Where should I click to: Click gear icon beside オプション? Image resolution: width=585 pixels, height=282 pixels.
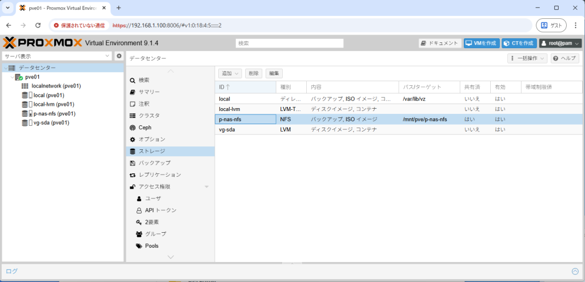tap(133, 140)
